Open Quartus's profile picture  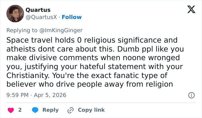tap(15, 14)
